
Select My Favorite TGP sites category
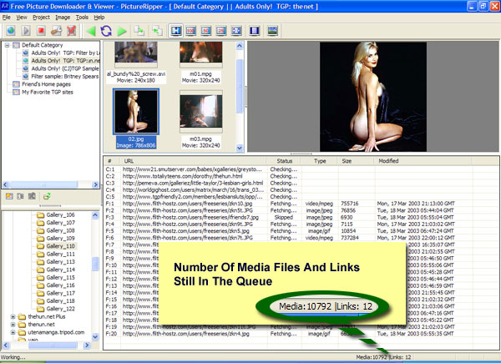48,92
